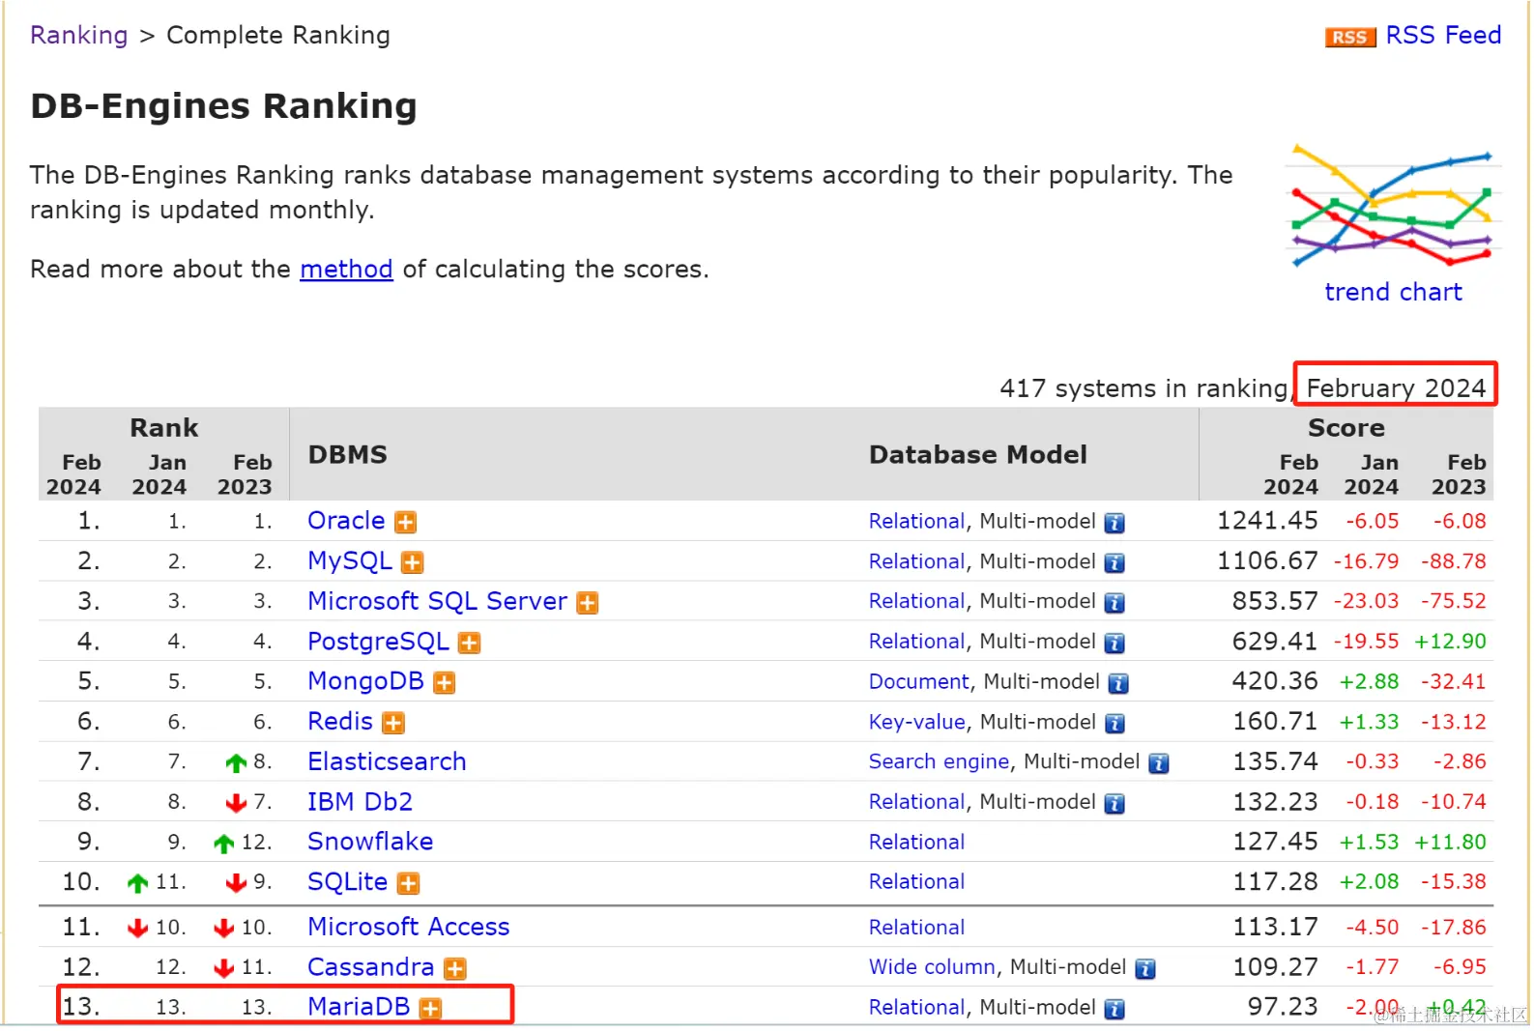Open the PostgreSQL link

(x=378, y=641)
